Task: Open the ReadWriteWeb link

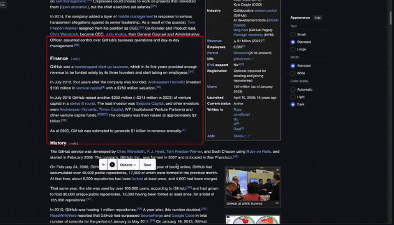Action: point(63,216)
